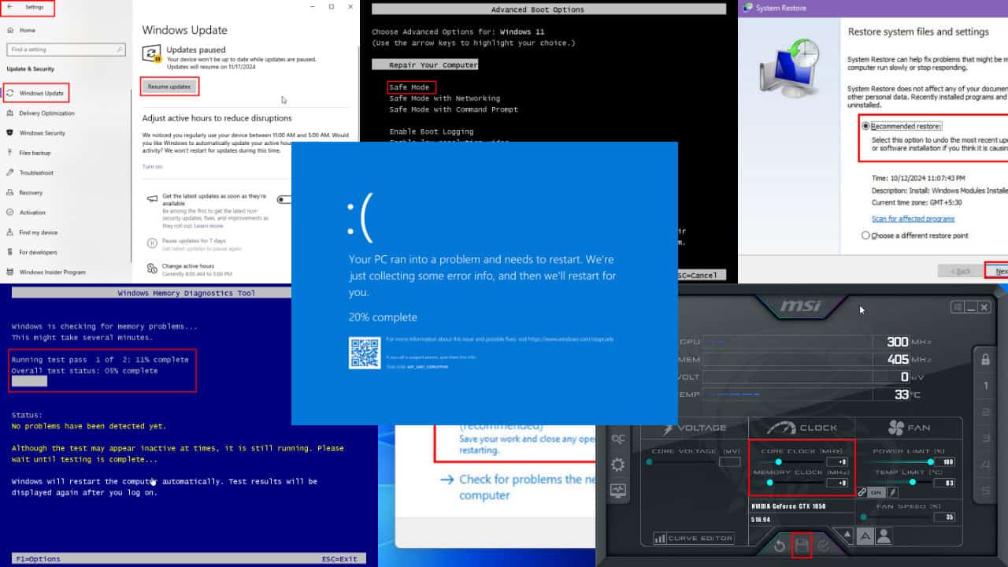The height and width of the screenshot is (567, 1008).
Task: Open Recovery in Settings sidebar
Action: point(31,192)
